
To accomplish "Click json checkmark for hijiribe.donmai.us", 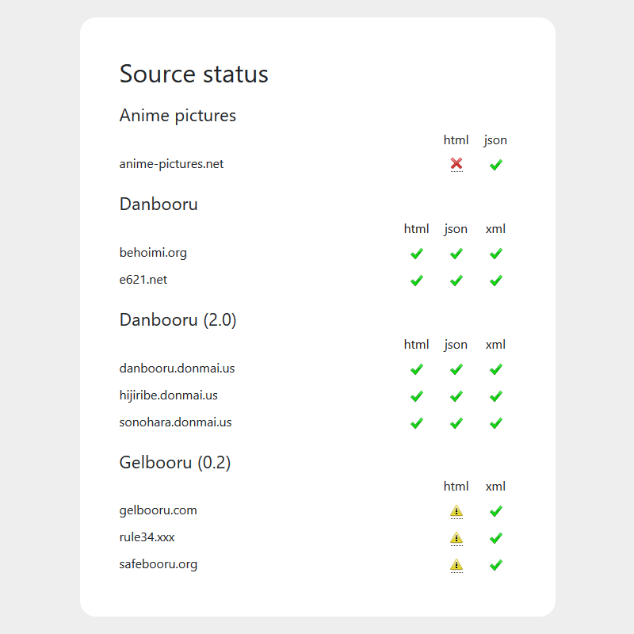I will pos(456,396).
